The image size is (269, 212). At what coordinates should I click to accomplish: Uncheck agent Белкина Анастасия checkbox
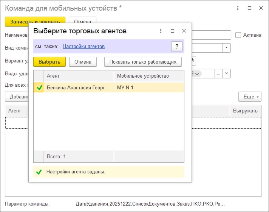39,88
